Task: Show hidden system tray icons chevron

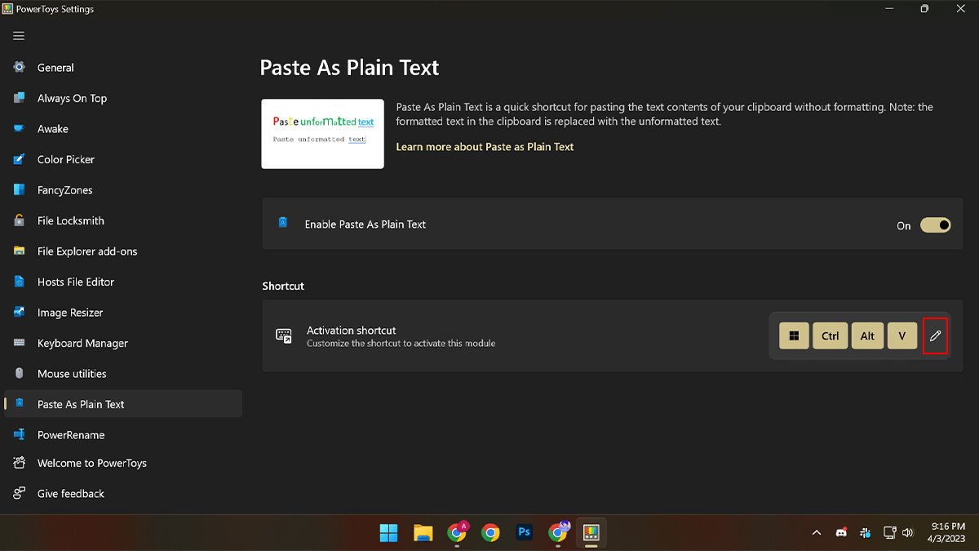Action: click(x=816, y=533)
